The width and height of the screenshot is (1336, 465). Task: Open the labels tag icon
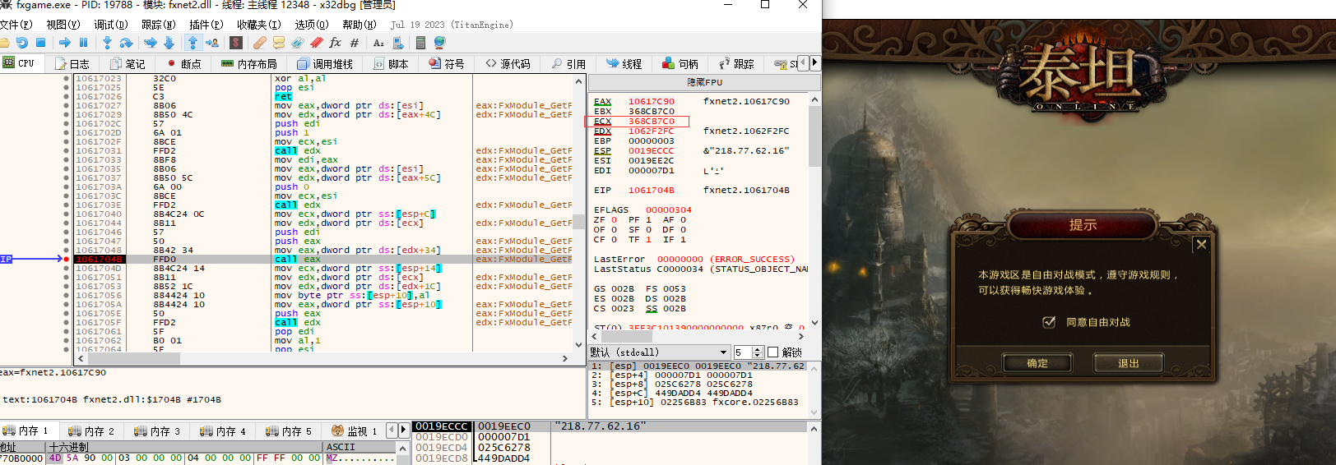(x=298, y=43)
